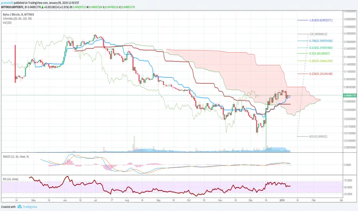358x211 pixels.
Task: Click the Jun date on time axis
Action: (x=65, y=200)
